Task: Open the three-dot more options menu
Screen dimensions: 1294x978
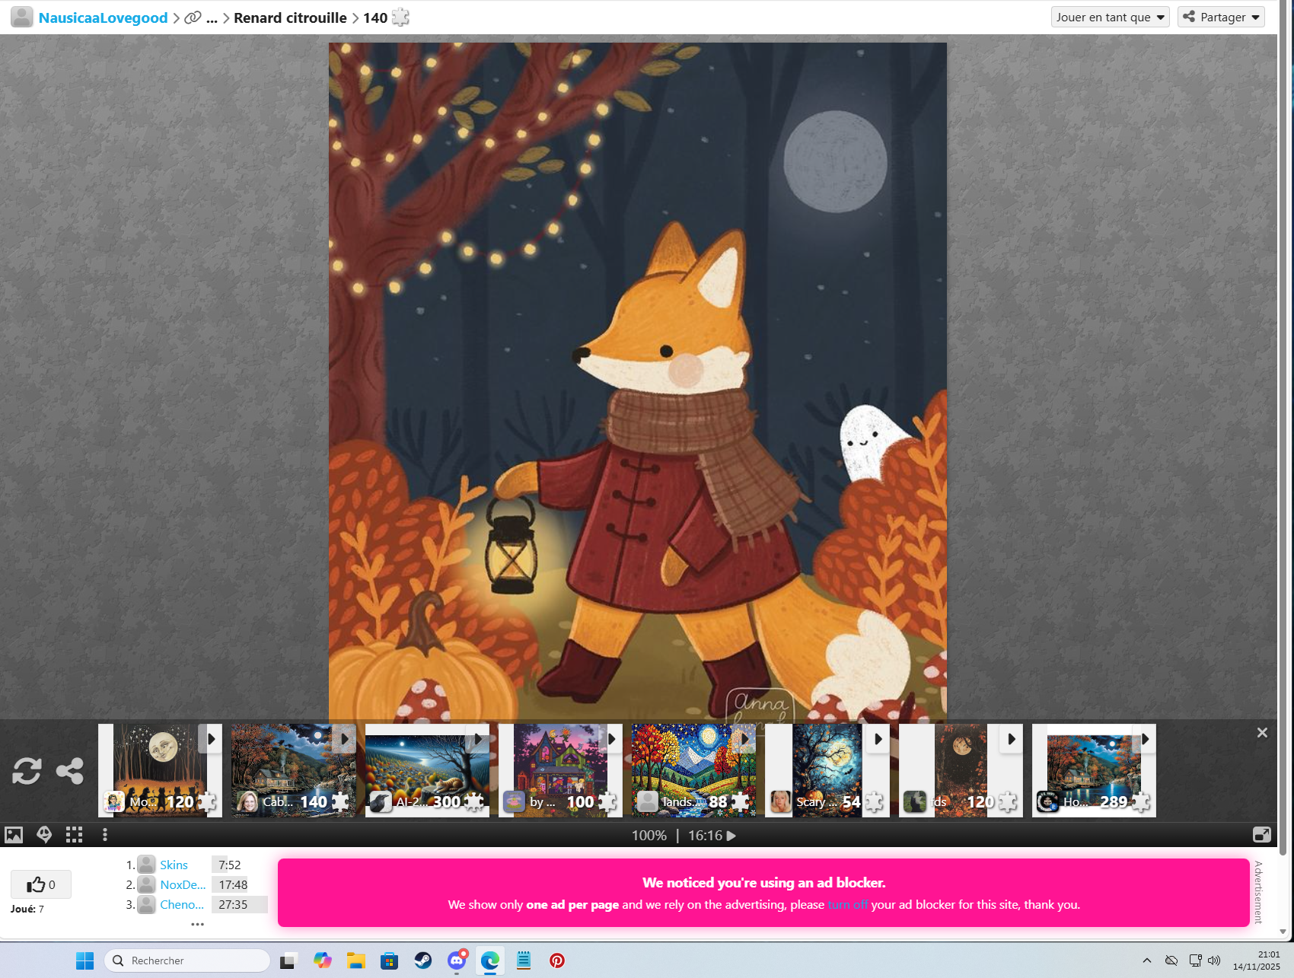Action: click(105, 835)
